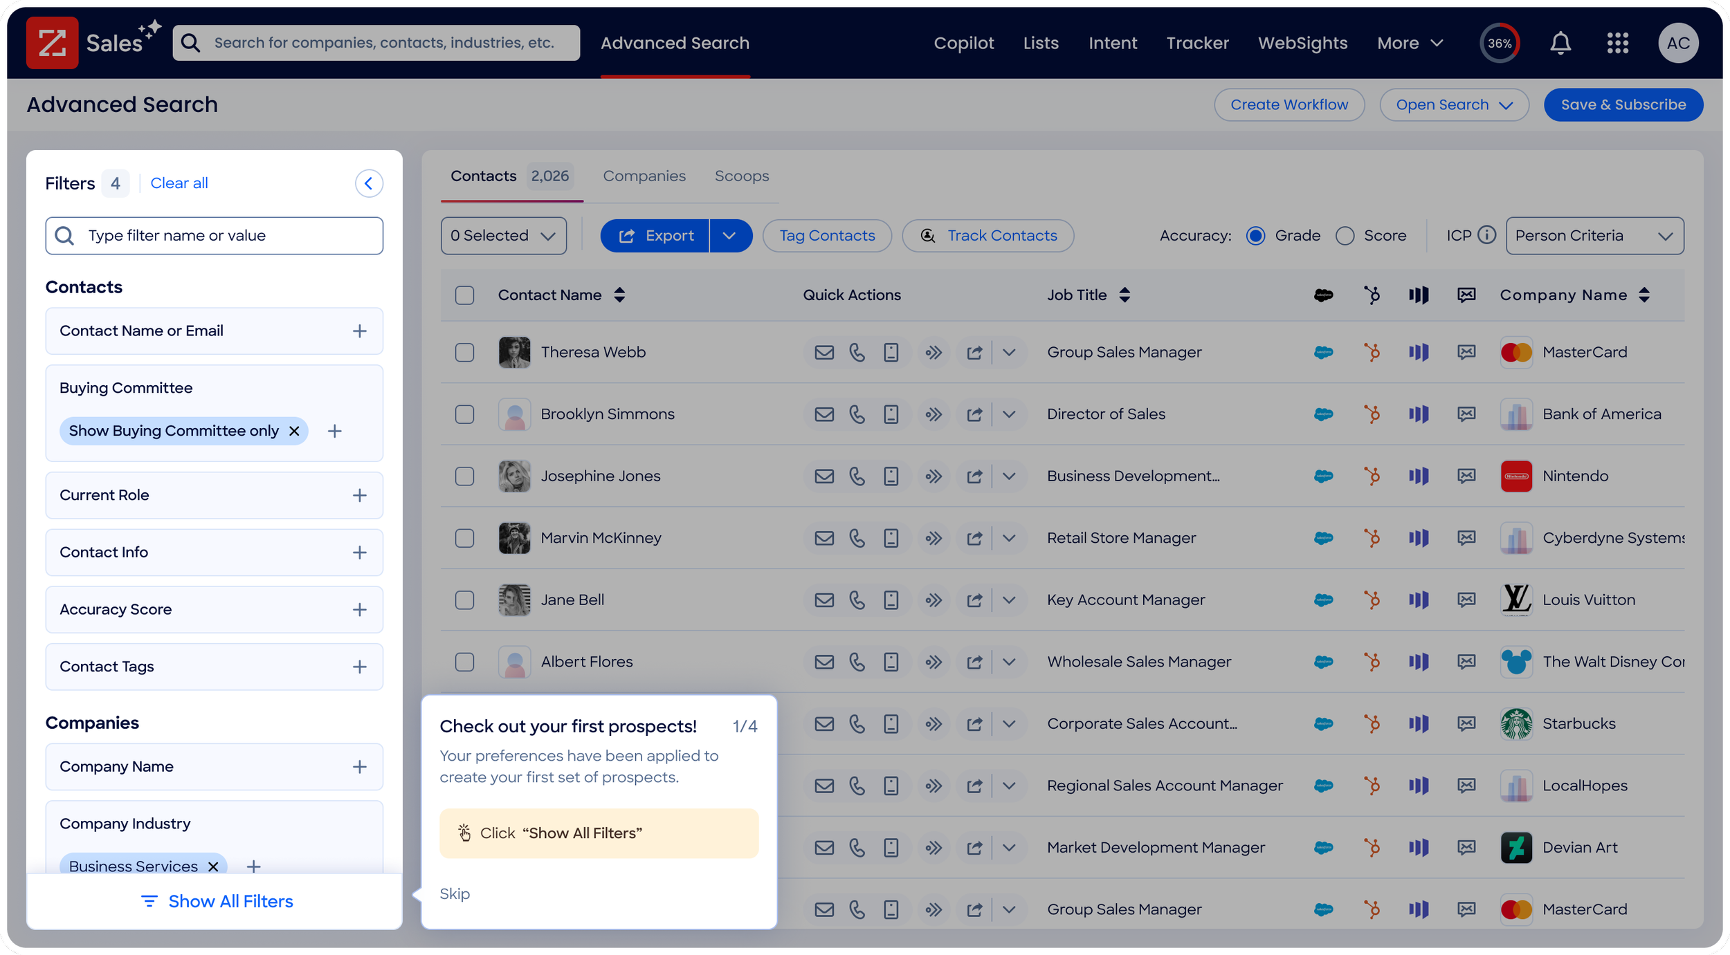Click the 36% progress ring
The height and width of the screenshot is (955, 1730).
click(1499, 43)
